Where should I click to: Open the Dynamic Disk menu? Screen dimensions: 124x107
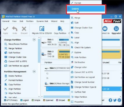coord(42,21)
